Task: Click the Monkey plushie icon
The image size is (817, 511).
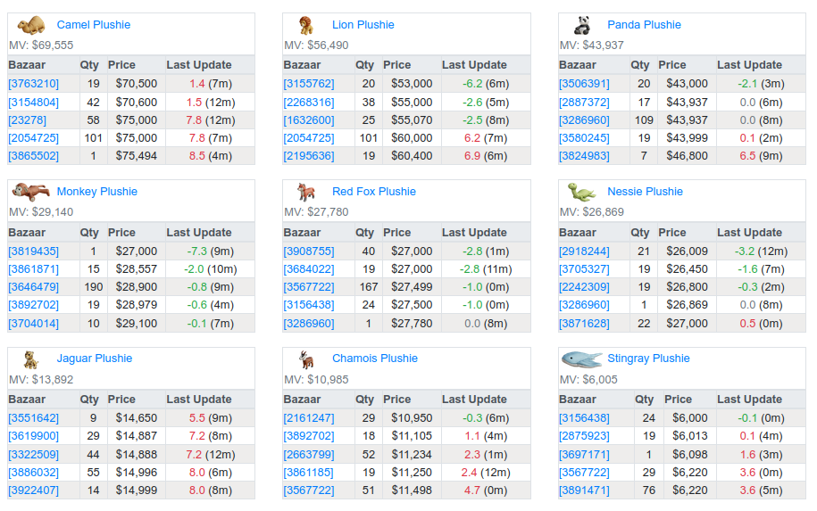Action: 30,192
